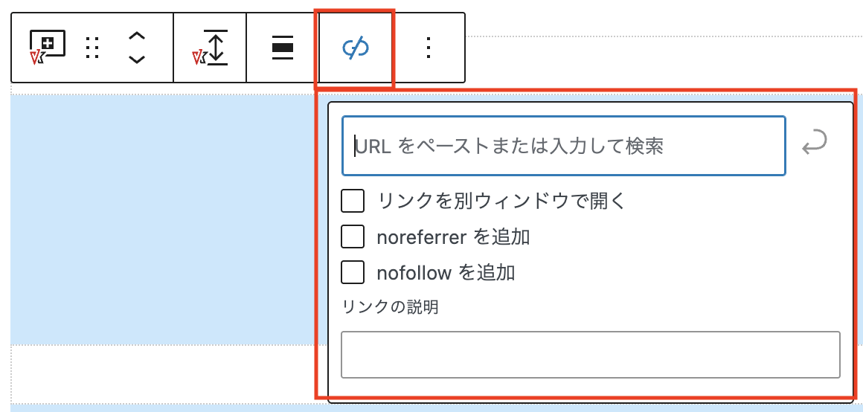Tick the nofollow を追加 checkbox
The width and height of the screenshot is (863, 412).
click(x=353, y=272)
